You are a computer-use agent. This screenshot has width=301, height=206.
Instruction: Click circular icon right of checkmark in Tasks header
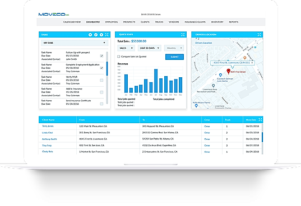pos(101,35)
